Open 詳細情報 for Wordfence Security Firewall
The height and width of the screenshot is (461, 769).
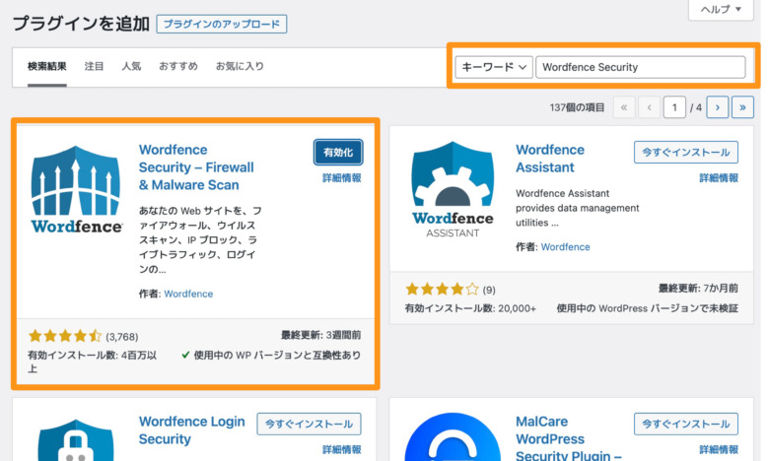coord(342,178)
